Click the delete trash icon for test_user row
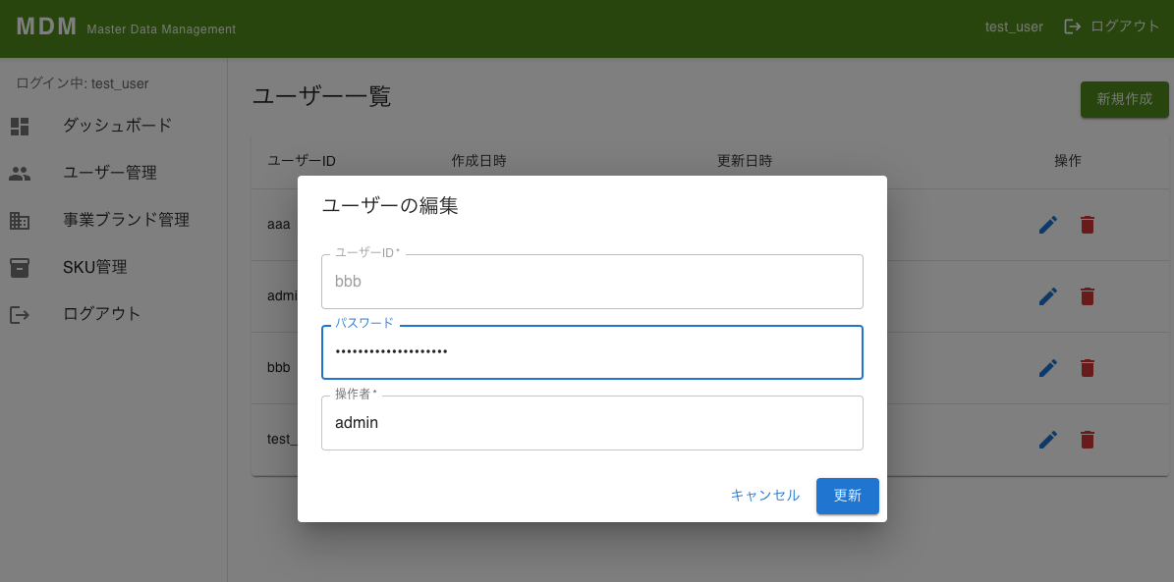Screen dimensions: 1174x582 pyautogui.click(x=1088, y=440)
